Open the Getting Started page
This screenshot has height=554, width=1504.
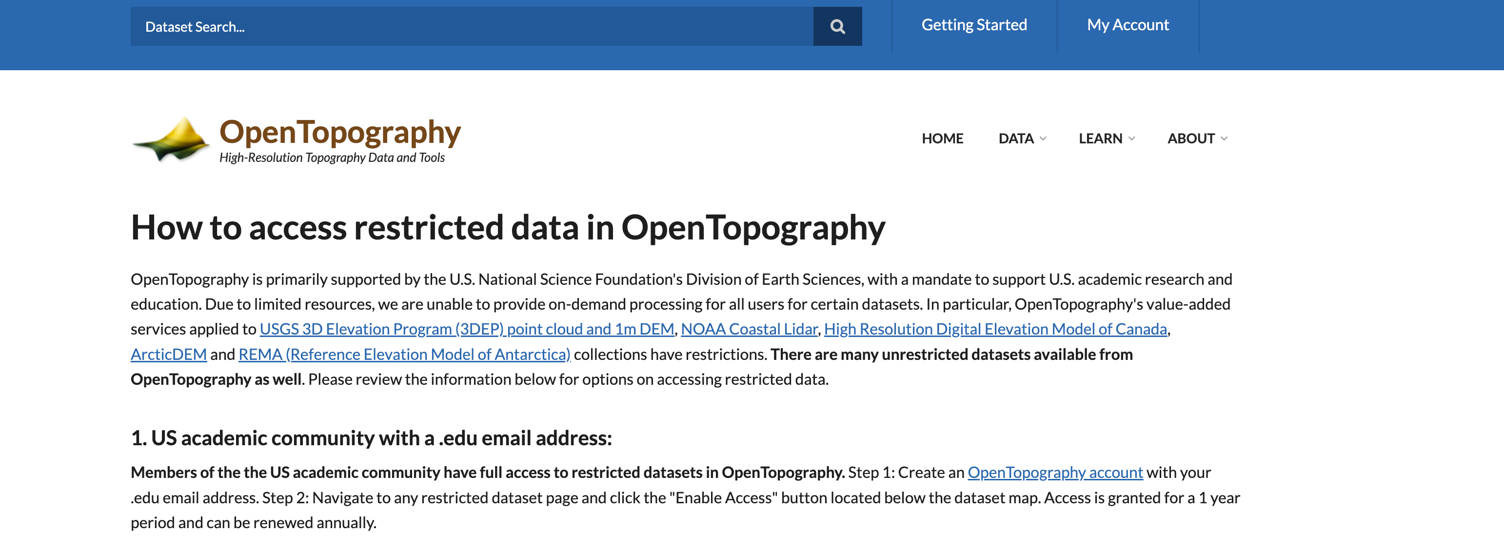coord(974,25)
